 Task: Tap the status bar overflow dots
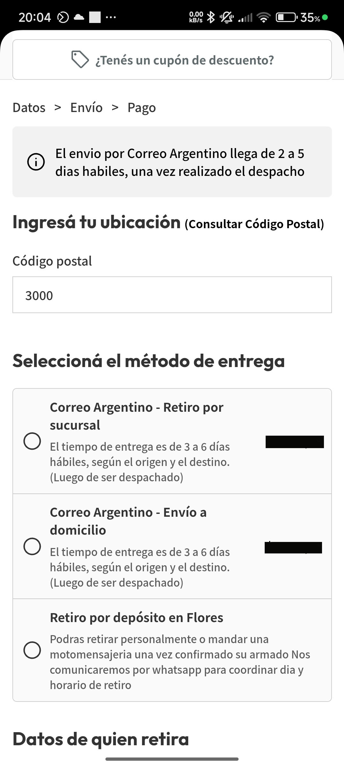pyautogui.click(x=111, y=17)
